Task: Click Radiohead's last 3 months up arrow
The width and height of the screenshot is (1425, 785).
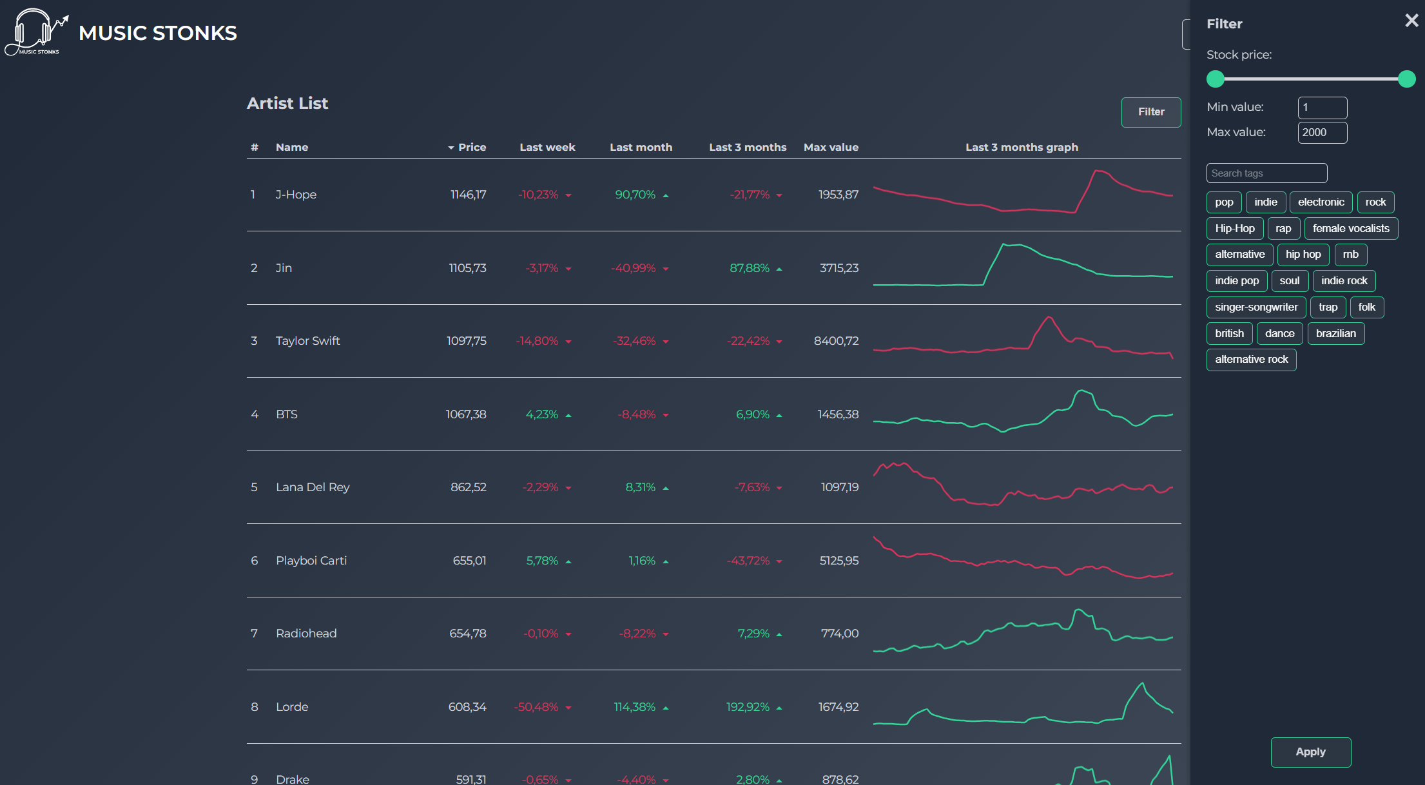Action: [779, 634]
